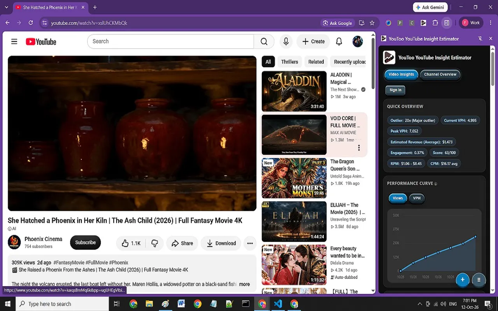The height and width of the screenshot is (311, 498).
Task: Open the YouTube notifications bell
Action: pos(339,42)
